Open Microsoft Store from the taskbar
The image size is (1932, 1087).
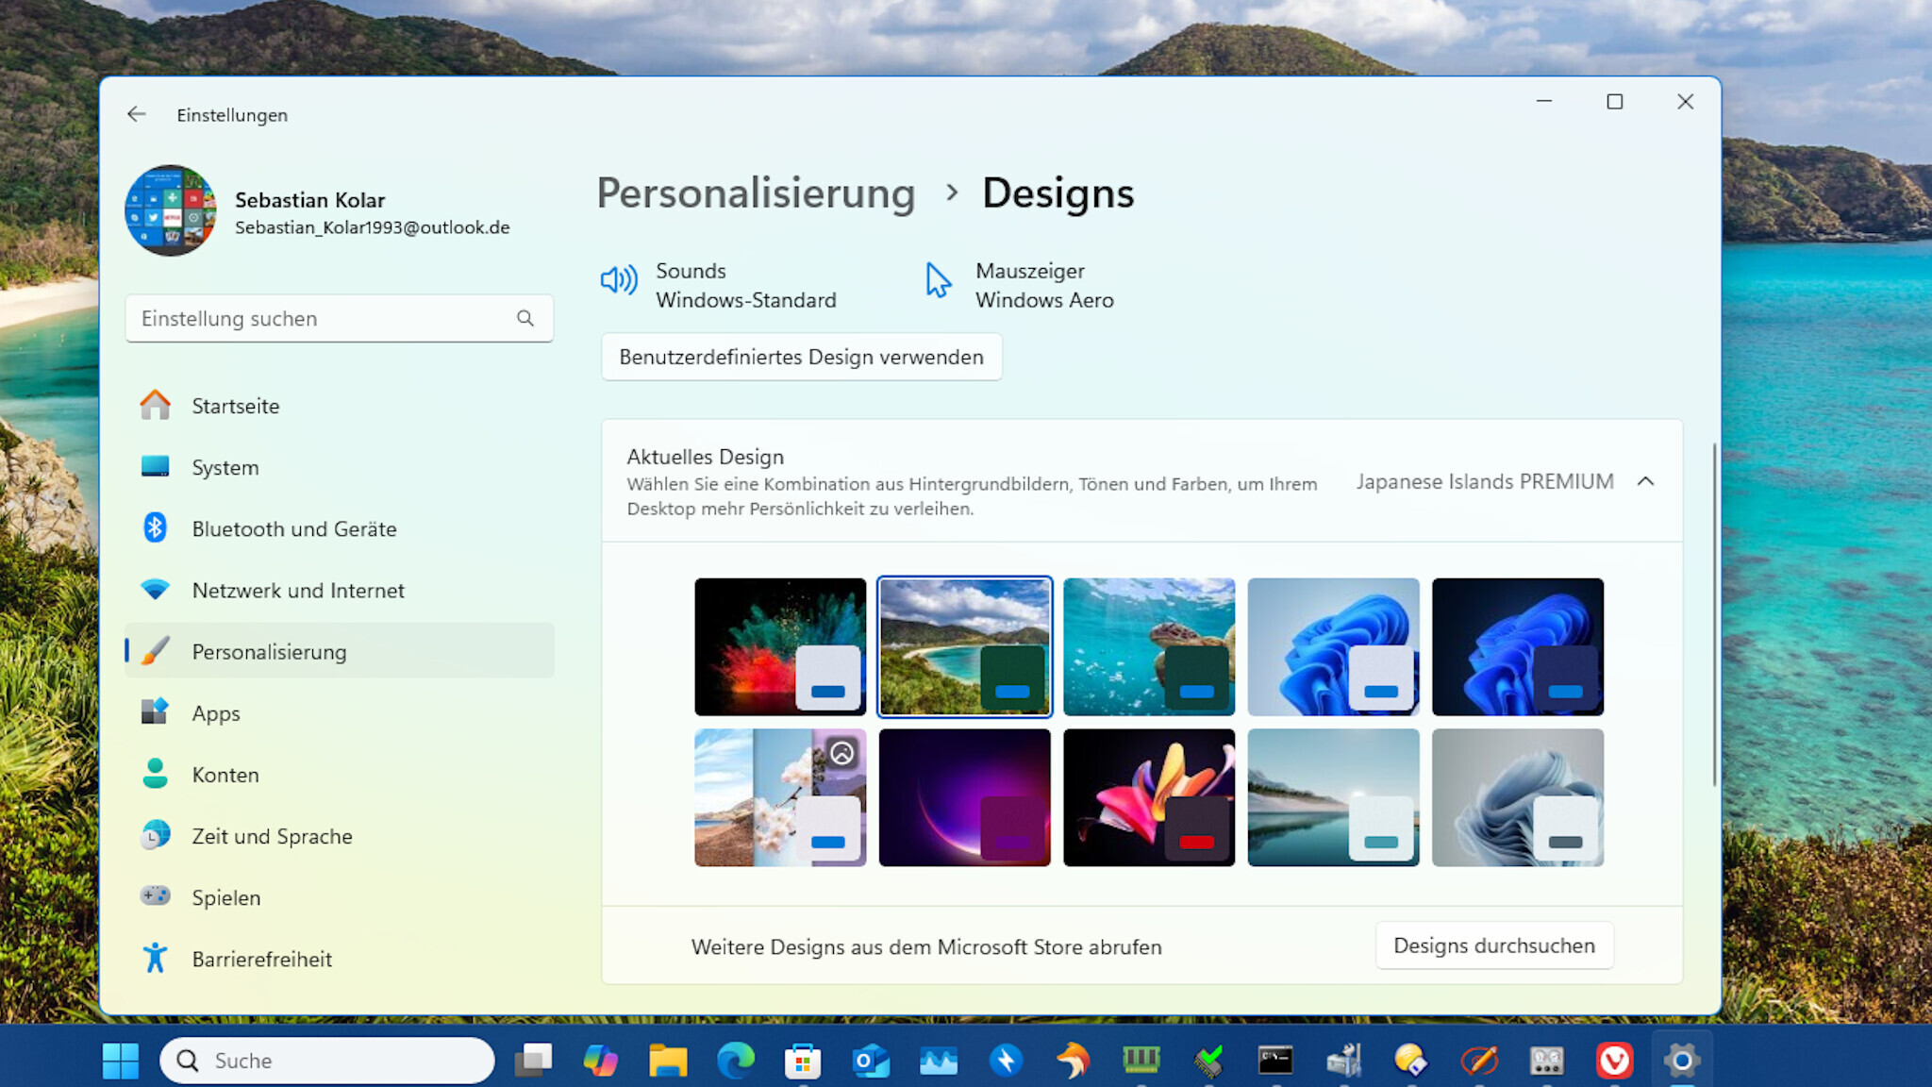803,1060
